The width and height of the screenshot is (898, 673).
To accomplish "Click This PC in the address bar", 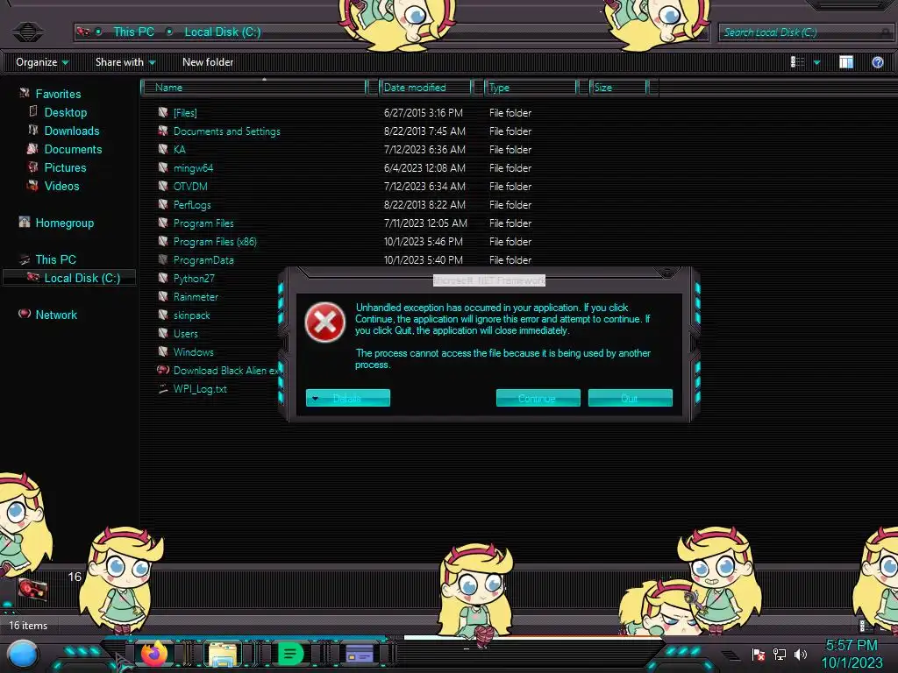I will coord(133,32).
